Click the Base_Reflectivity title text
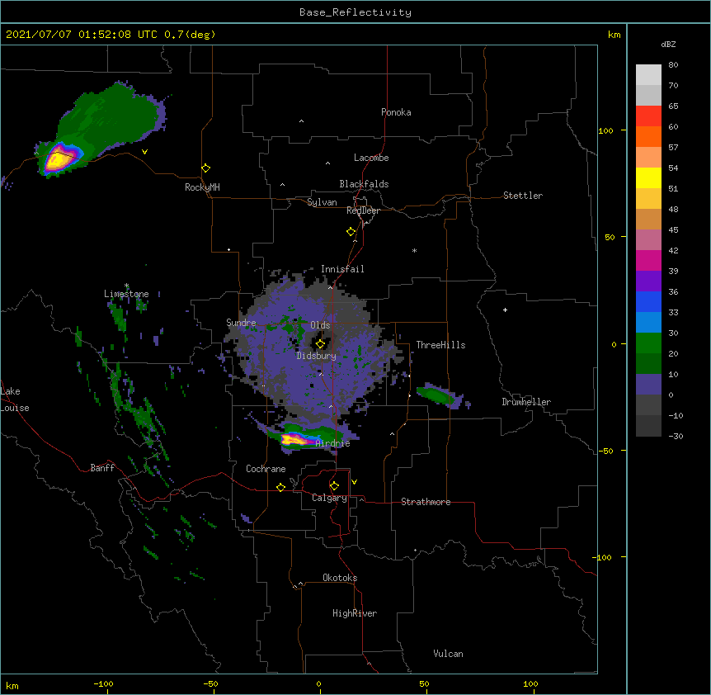The width and height of the screenshot is (711, 695). tap(355, 12)
